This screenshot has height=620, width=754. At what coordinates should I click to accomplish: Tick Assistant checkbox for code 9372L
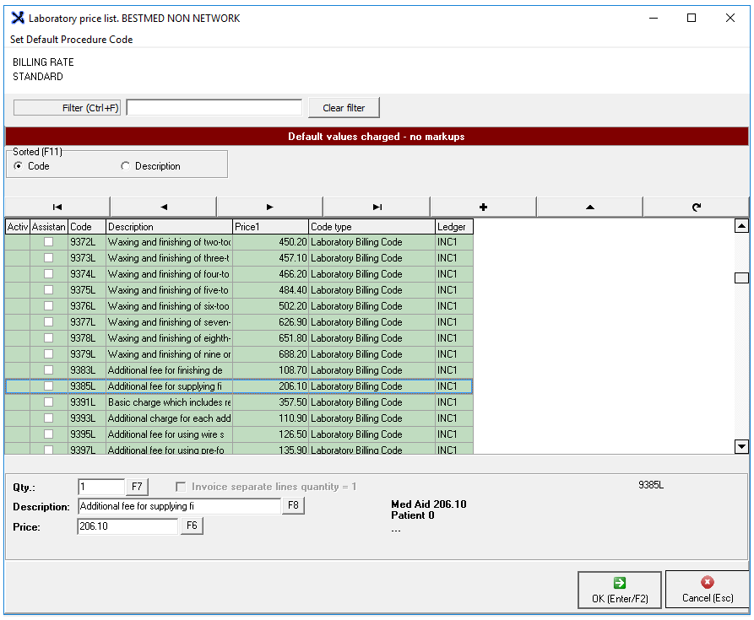[x=49, y=242]
